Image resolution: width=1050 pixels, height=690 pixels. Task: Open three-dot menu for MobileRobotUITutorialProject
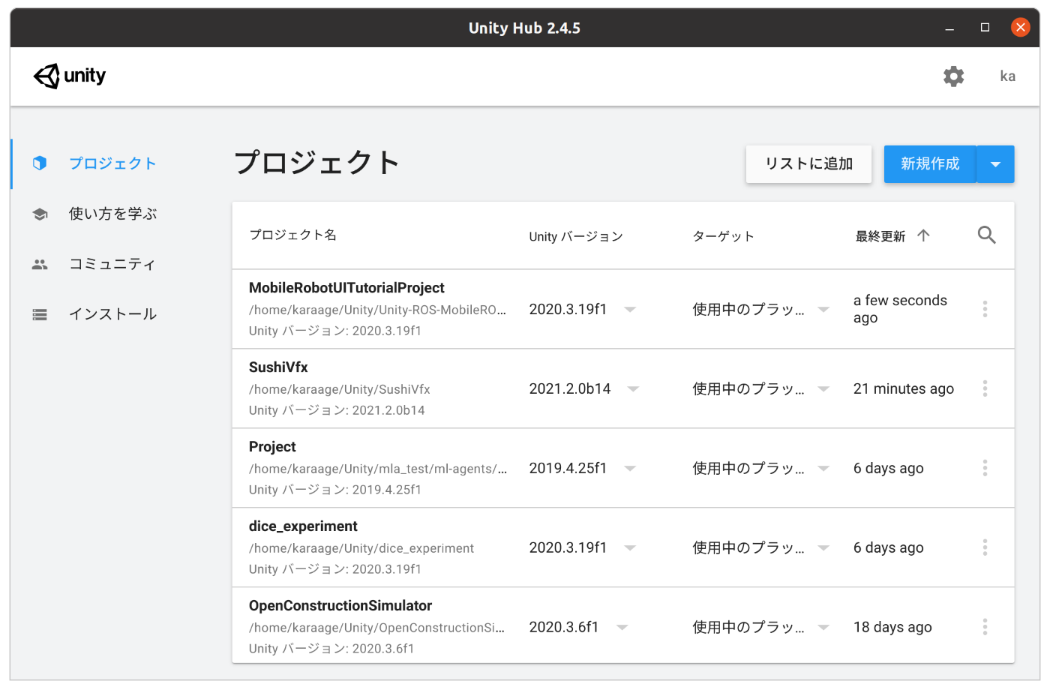point(985,309)
